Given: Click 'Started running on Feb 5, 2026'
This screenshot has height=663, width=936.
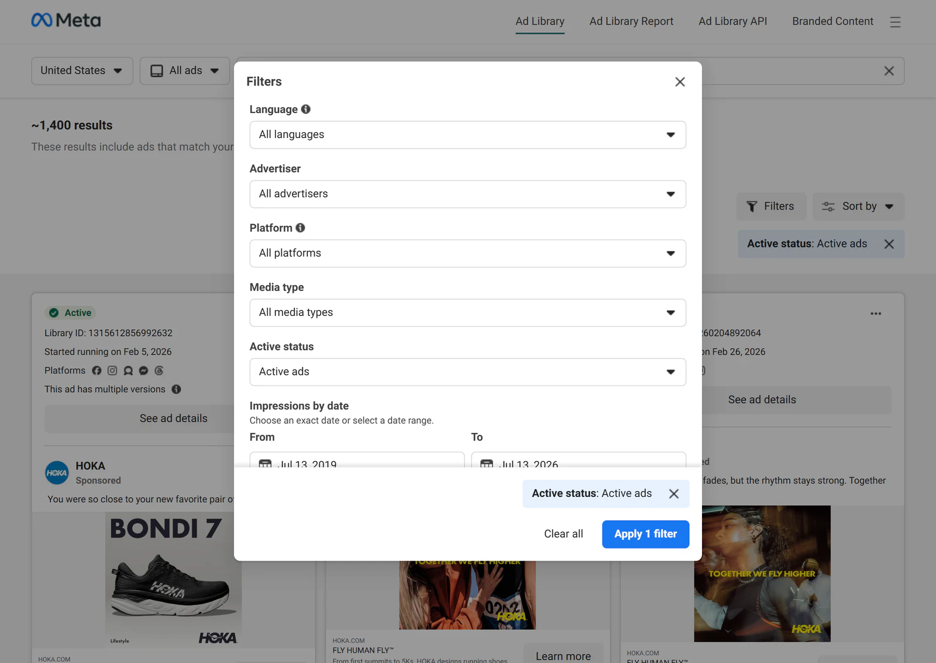Looking at the screenshot, I should point(108,352).
